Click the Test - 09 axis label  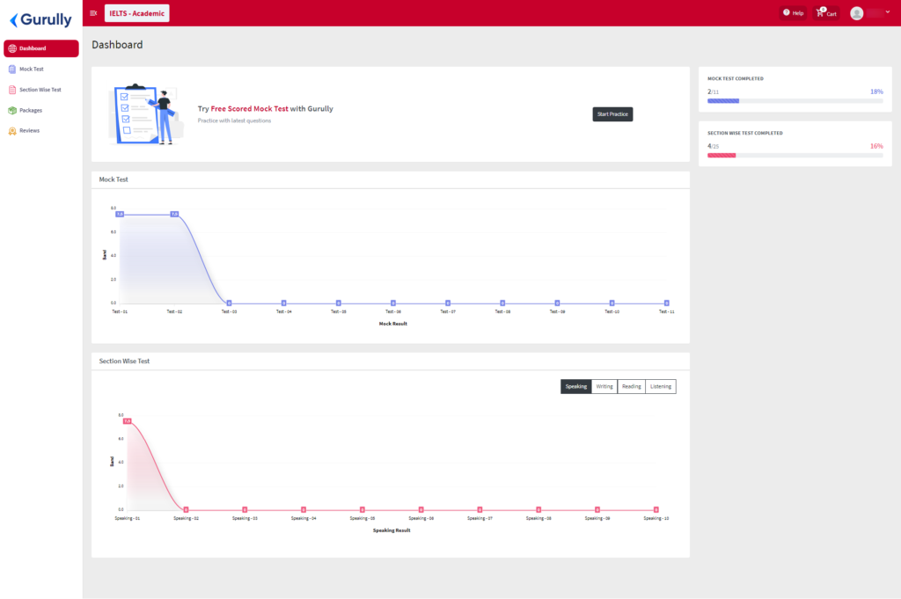click(557, 312)
